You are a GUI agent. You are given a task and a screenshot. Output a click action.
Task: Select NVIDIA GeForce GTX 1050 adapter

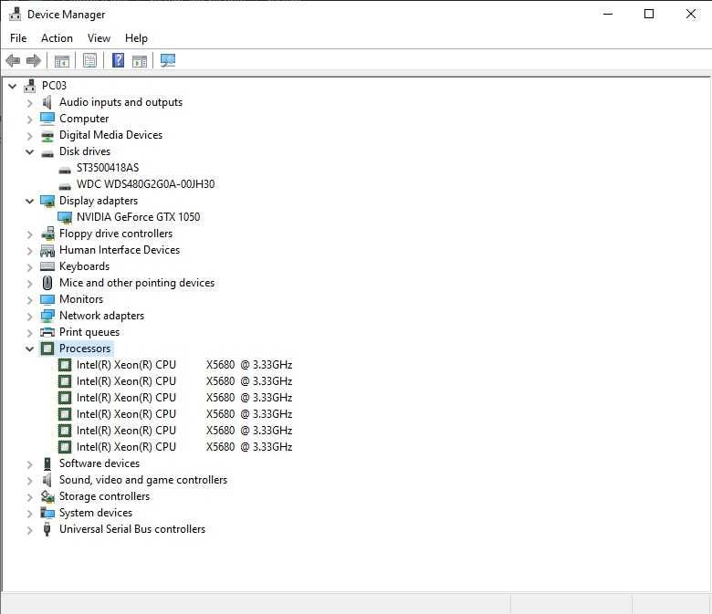(x=138, y=217)
